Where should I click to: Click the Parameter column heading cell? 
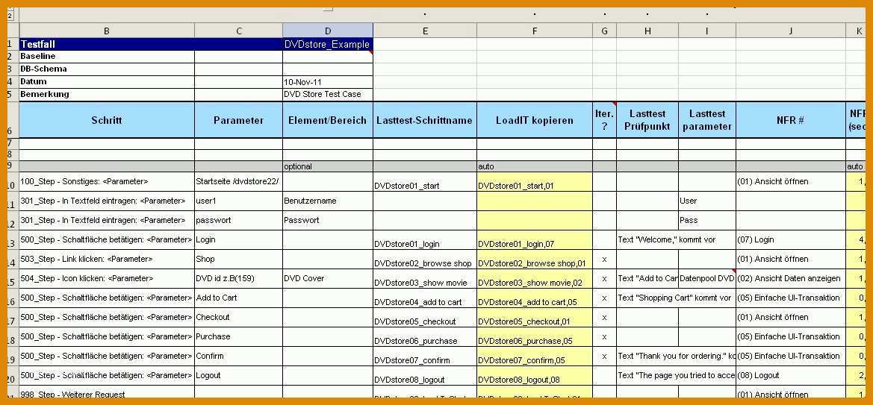pos(239,120)
